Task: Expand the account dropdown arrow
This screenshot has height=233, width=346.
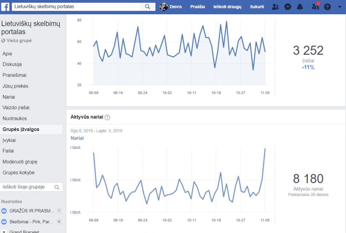Action: tap(340, 7)
